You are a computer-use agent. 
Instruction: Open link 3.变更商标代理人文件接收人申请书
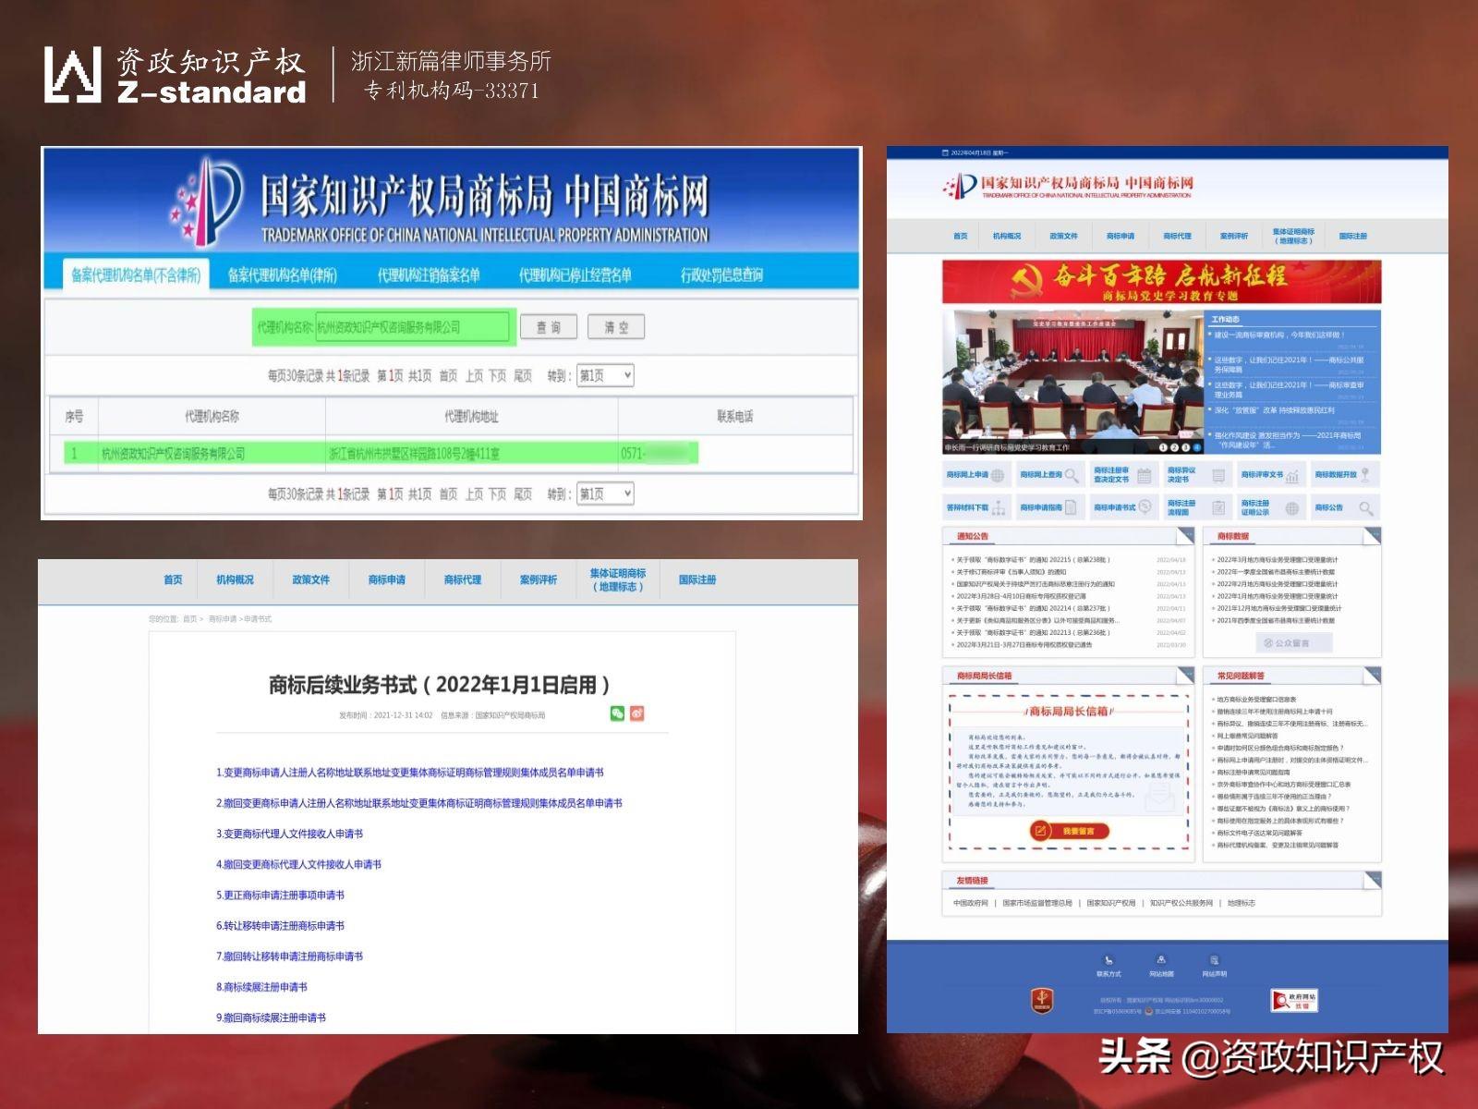point(290,834)
